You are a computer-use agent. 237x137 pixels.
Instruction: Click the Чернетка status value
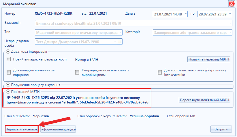41,116
